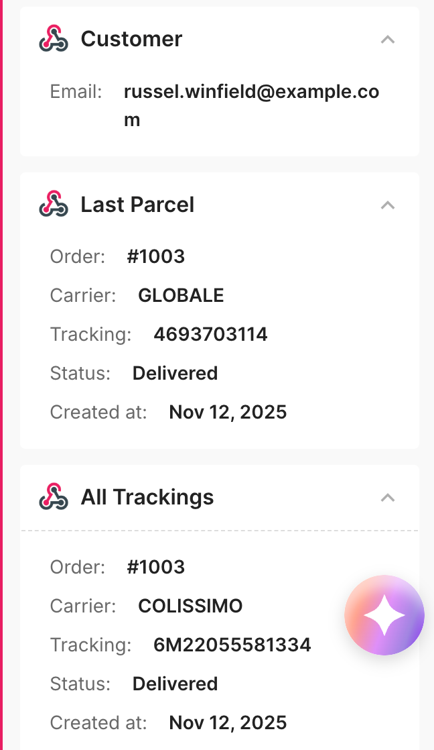Collapse the Last Parcel section chevron
Screen dimensions: 434x750
point(388,205)
